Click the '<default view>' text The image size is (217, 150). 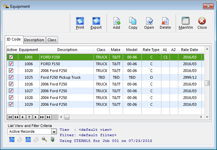point(95,130)
